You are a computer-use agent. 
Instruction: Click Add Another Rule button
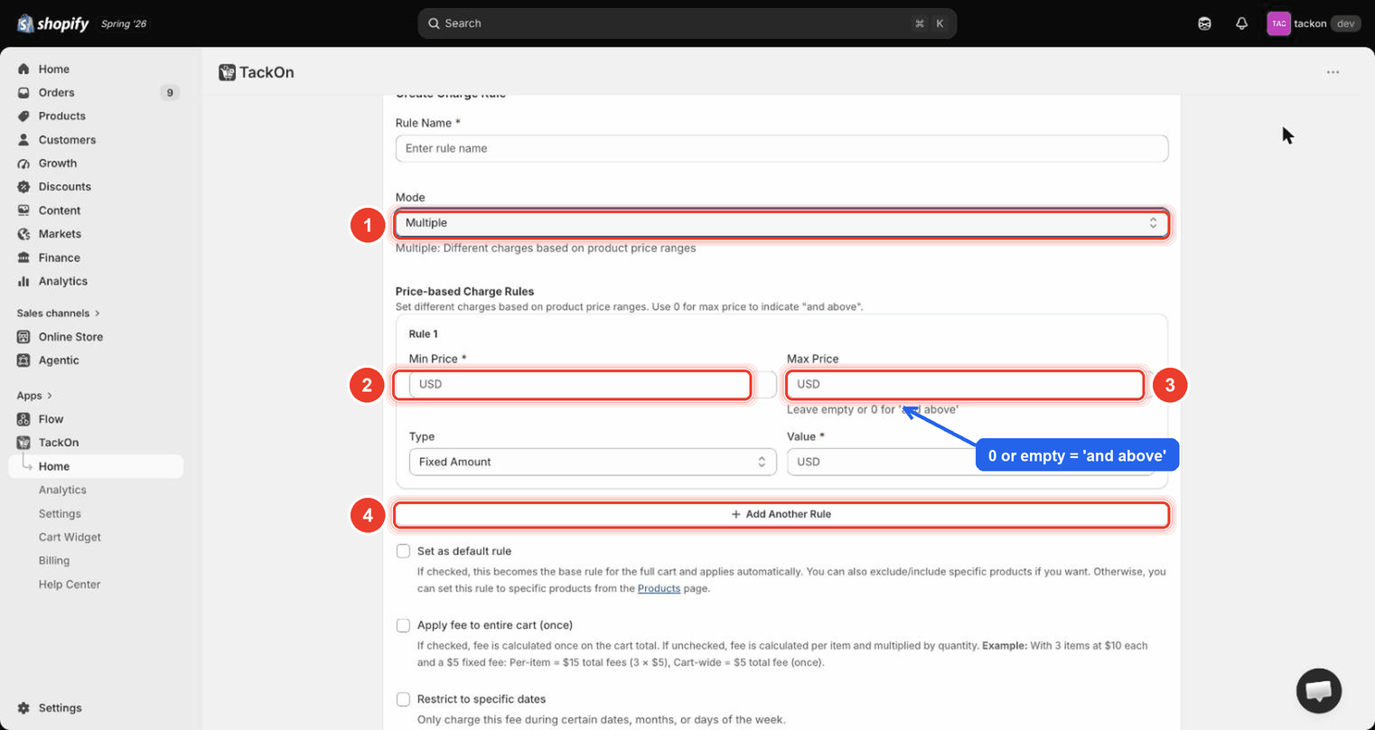pos(781,514)
